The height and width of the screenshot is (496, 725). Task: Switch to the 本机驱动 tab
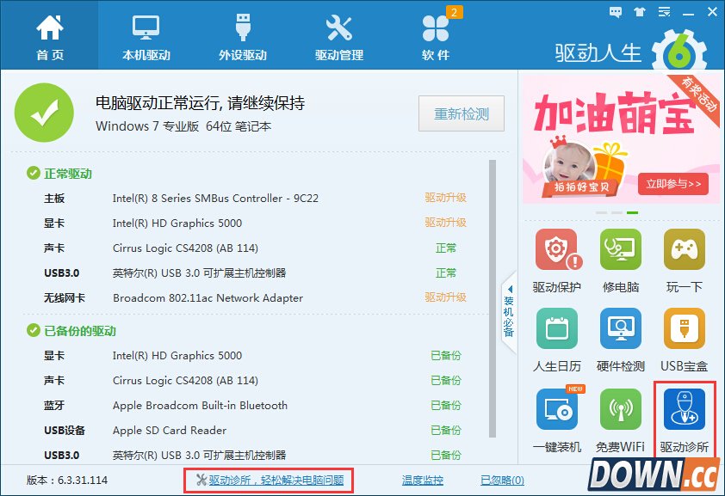click(146, 36)
